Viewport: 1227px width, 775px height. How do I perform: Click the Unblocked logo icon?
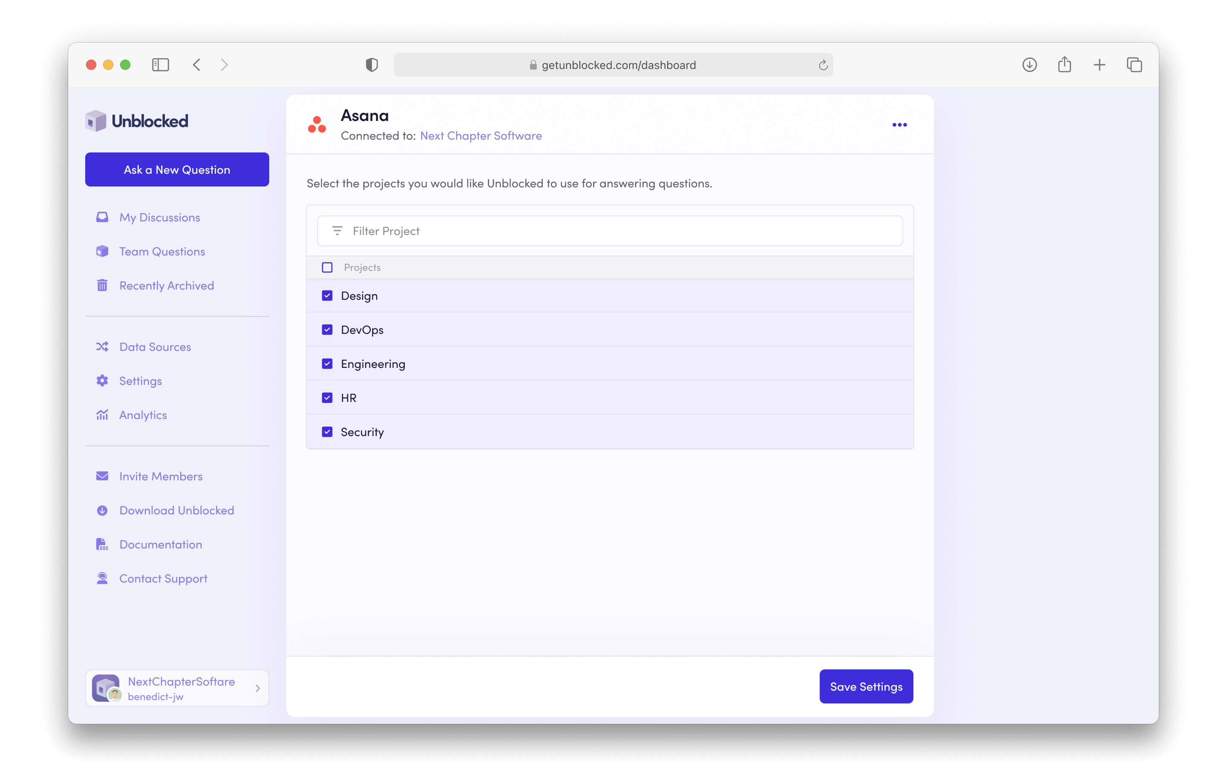click(95, 121)
